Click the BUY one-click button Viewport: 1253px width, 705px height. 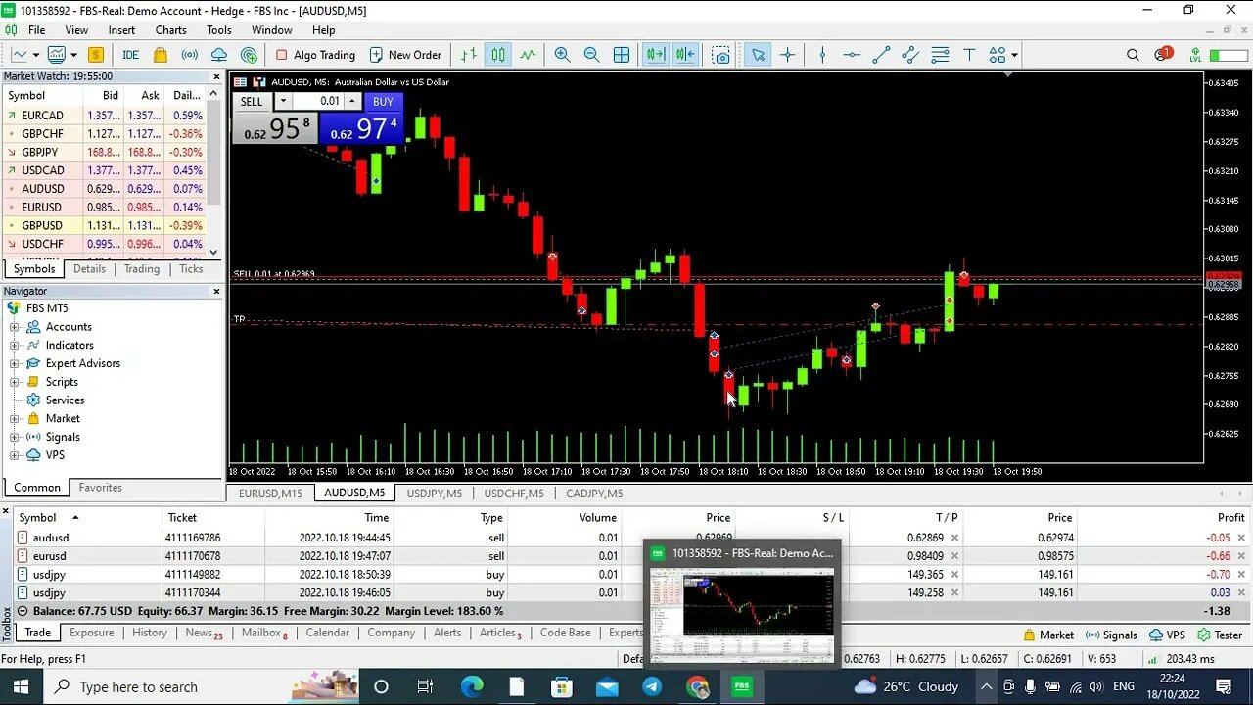(383, 101)
